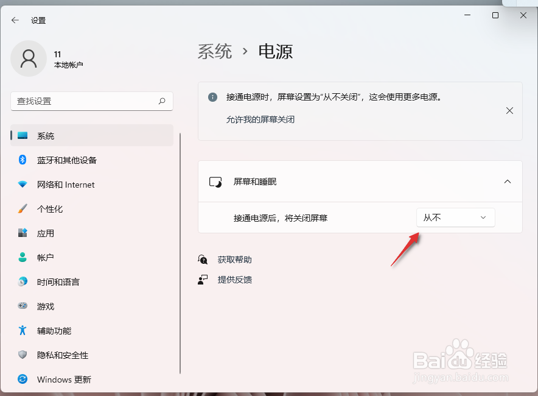Viewport: 538px width, 396px height.
Task: Open 应用 settings via the apps icon
Action: tap(23, 233)
